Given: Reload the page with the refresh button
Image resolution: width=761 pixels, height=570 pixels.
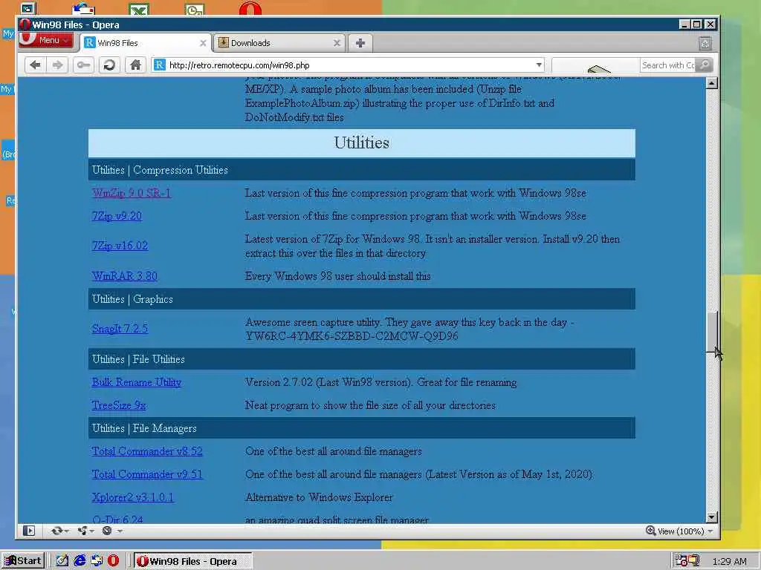Looking at the screenshot, I should pyautogui.click(x=109, y=65).
